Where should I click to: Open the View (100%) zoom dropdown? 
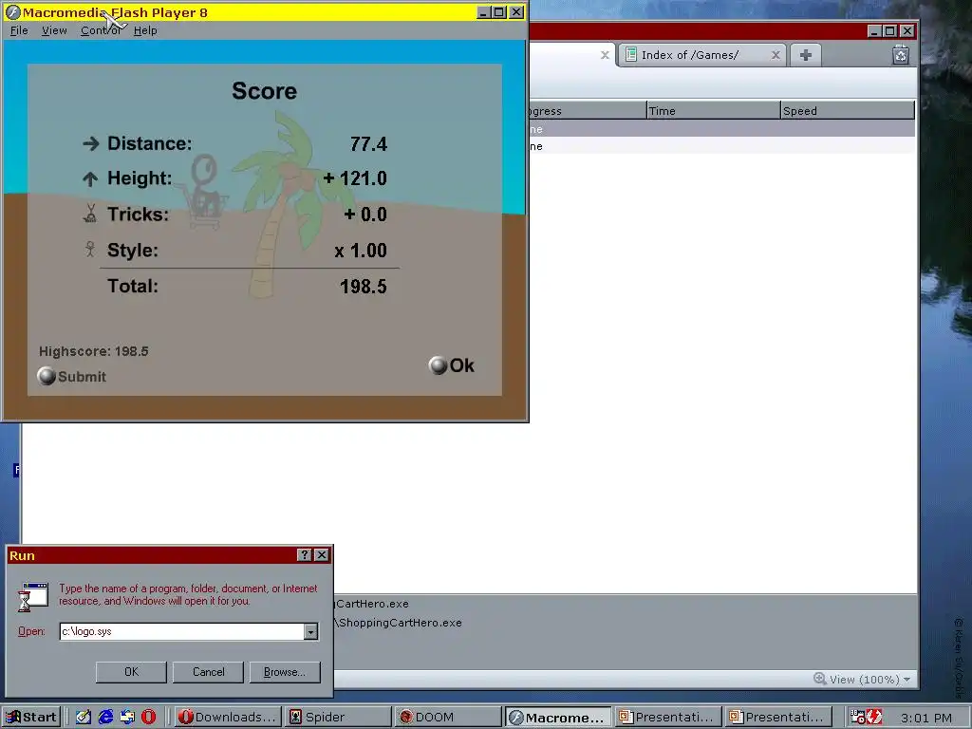pos(863,680)
